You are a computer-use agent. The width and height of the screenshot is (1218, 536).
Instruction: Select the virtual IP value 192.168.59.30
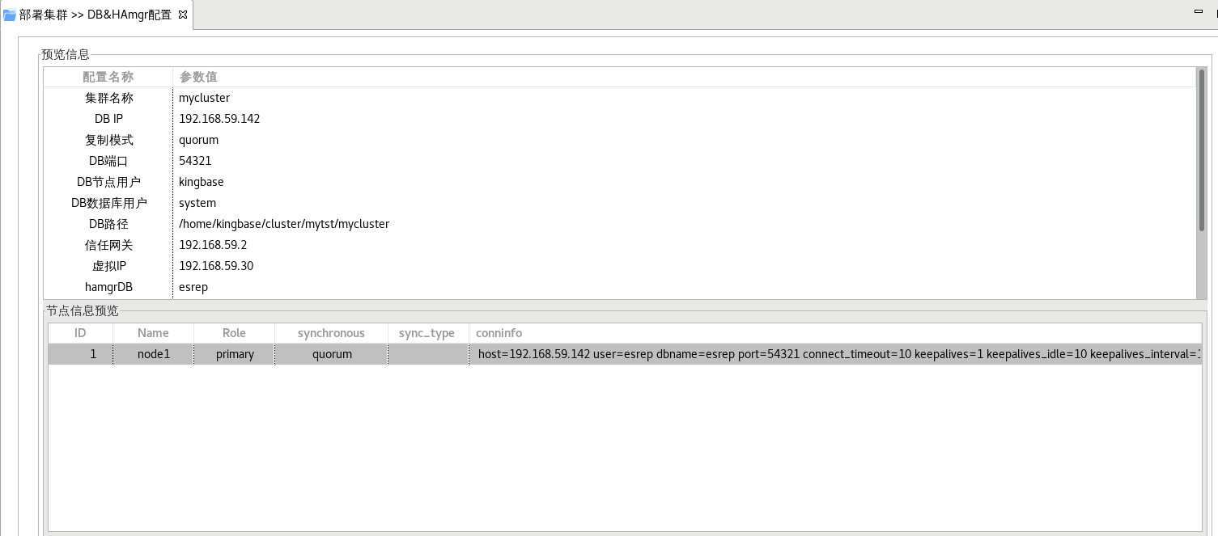coord(216,266)
